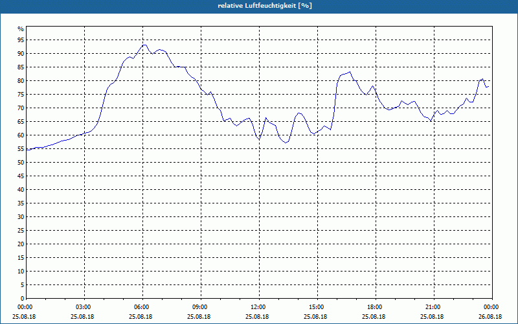
Task: Click the '25.08.18' date under the first 00:00
Action: (x=24, y=317)
